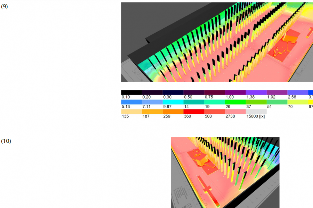Click the "(9)" figure number

click(x=5, y=6)
